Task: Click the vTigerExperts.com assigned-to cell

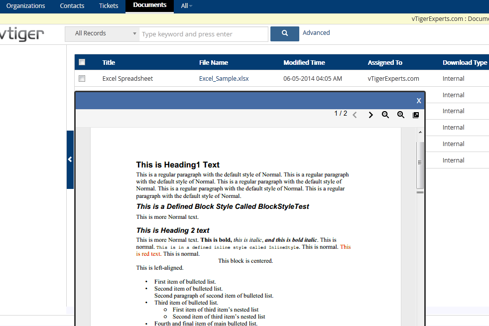Action: point(393,78)
